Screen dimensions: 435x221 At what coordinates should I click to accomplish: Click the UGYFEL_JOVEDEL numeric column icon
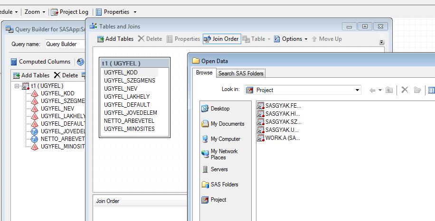[x=34, y=131]
